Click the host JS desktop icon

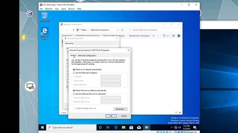coord(23,37)
